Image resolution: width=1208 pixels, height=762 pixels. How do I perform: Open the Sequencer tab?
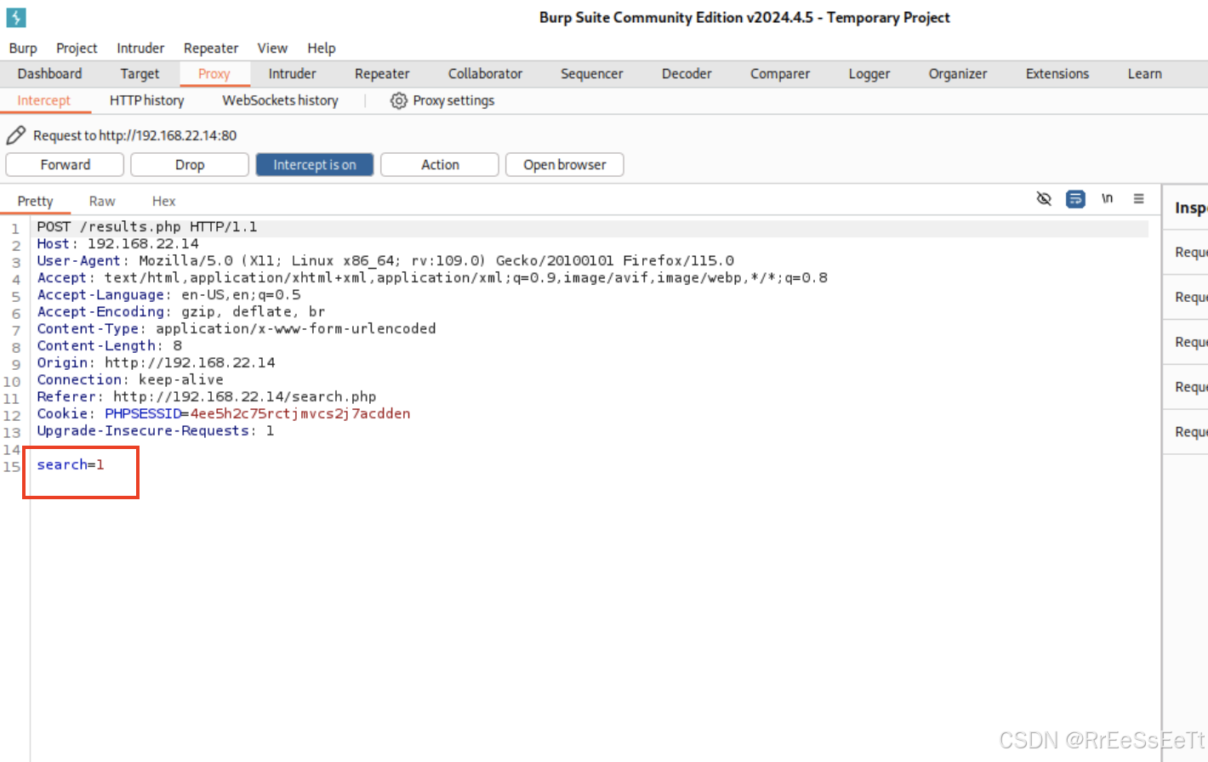[x=592, y=74]
